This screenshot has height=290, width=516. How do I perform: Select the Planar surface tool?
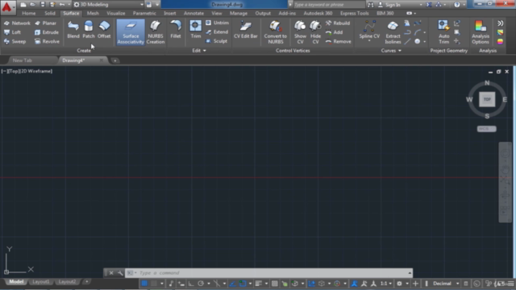click(45, 23)
